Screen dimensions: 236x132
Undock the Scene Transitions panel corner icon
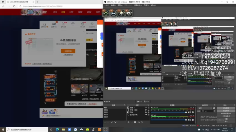point(214,105)
